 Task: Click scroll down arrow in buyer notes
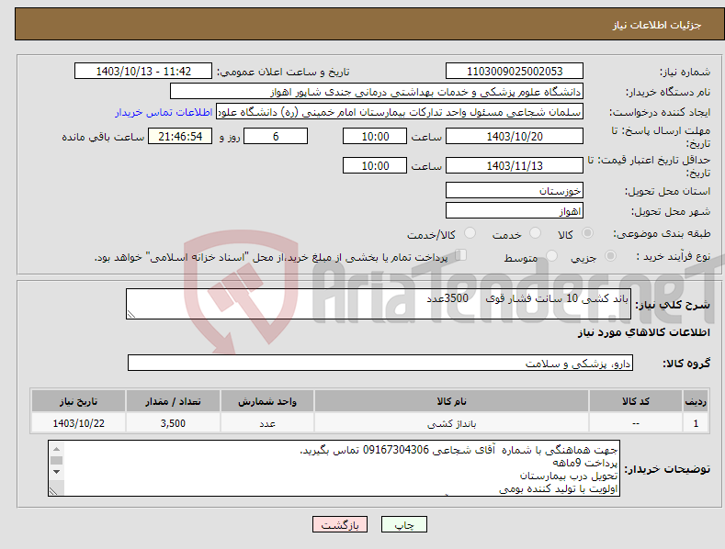point(56,471)
